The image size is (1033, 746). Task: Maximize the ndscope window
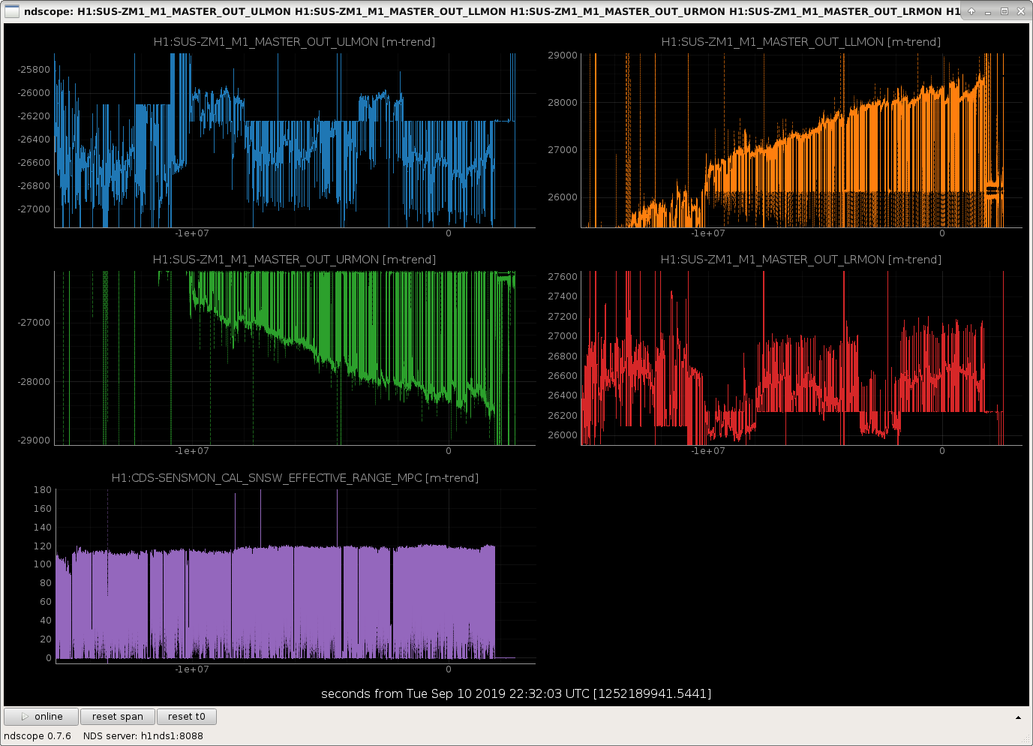1004,11
